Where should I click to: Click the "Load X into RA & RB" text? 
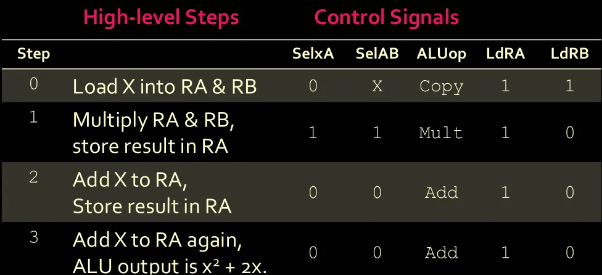[165, 86]
